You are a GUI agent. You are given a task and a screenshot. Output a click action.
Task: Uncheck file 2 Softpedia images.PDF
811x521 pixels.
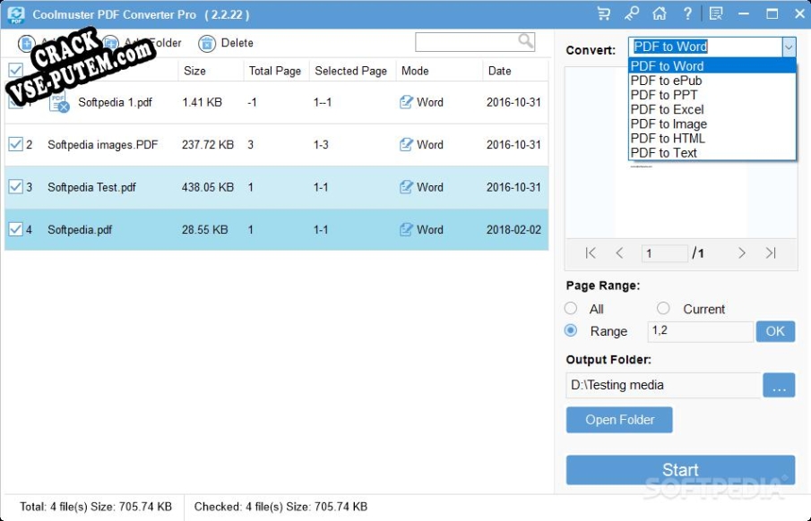[15, 144]
